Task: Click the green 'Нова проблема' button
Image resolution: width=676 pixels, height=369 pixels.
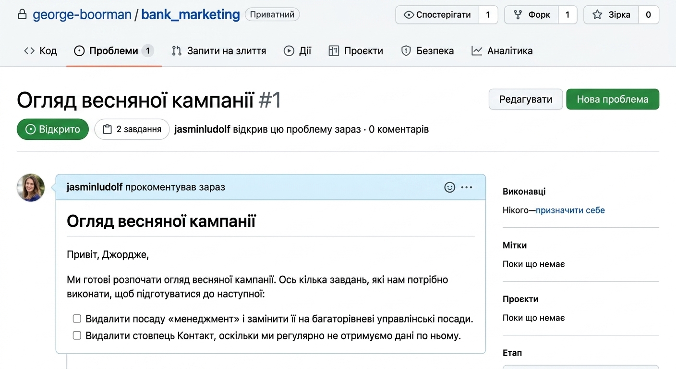Action: [x=613, y=99]
